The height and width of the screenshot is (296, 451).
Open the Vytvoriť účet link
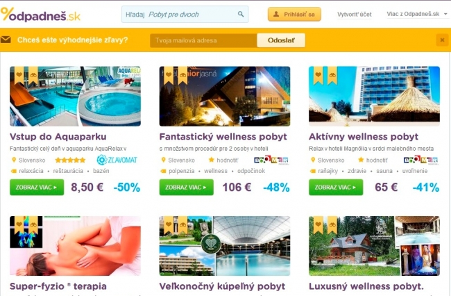(x=355, y=14)
